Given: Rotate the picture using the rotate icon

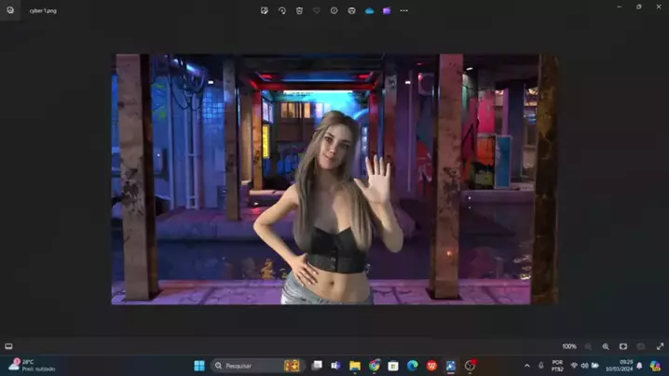Looking at the screenshot, I should tap(282, 10).
